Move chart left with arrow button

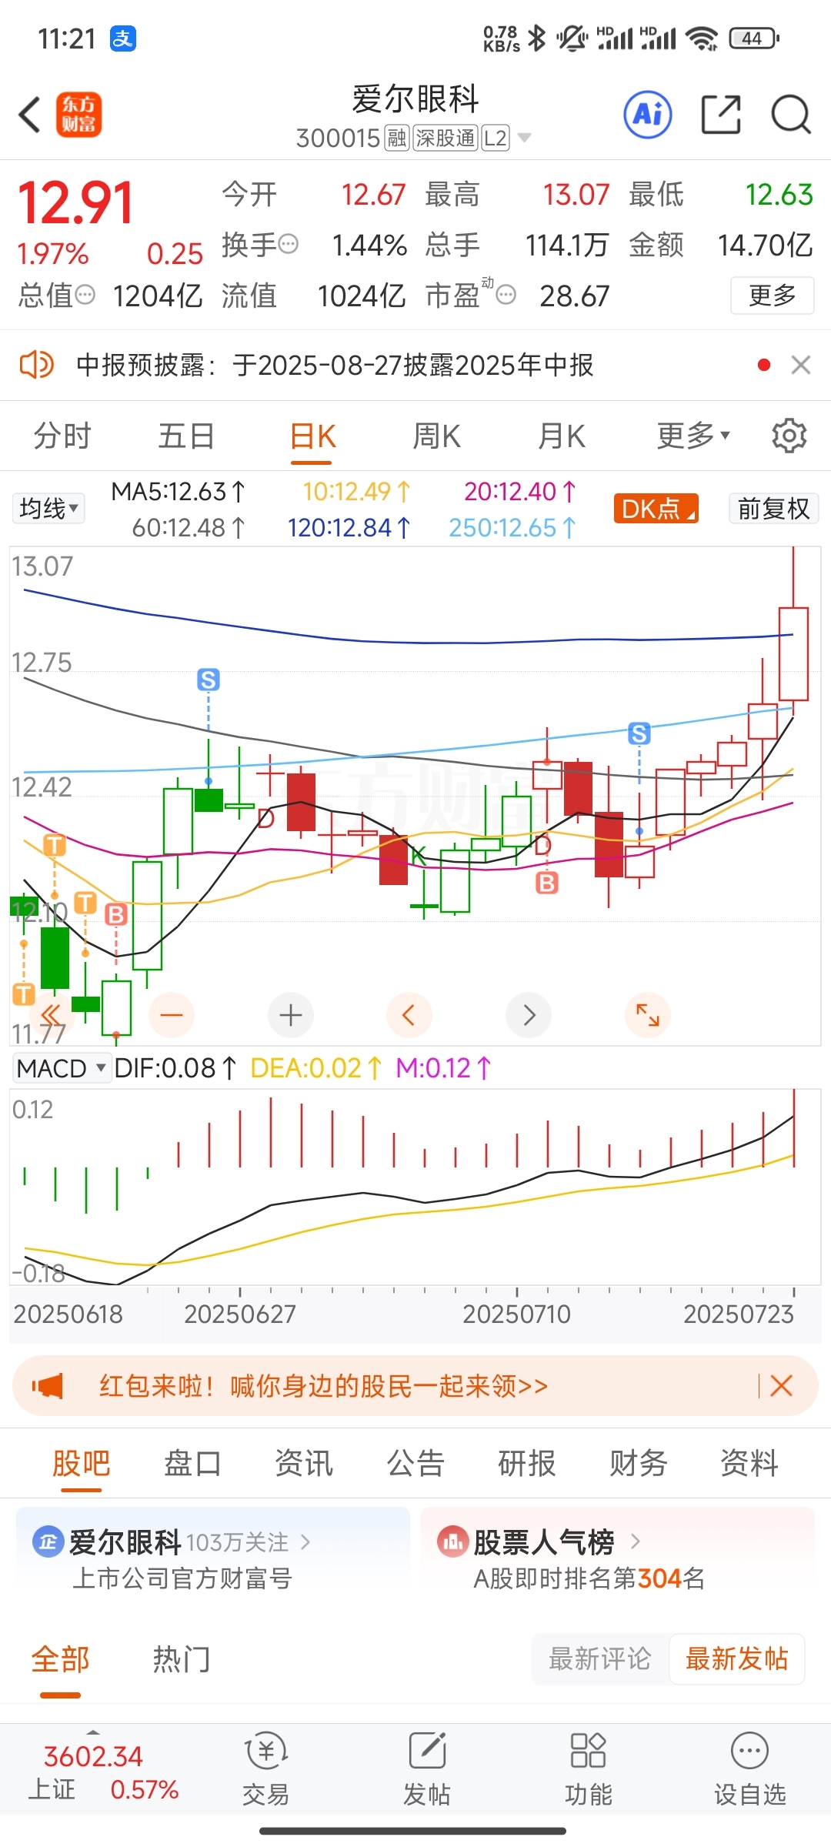click(409, 1015)
